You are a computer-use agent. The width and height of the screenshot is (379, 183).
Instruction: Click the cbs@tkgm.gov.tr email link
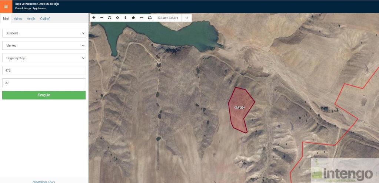point(44,182)
